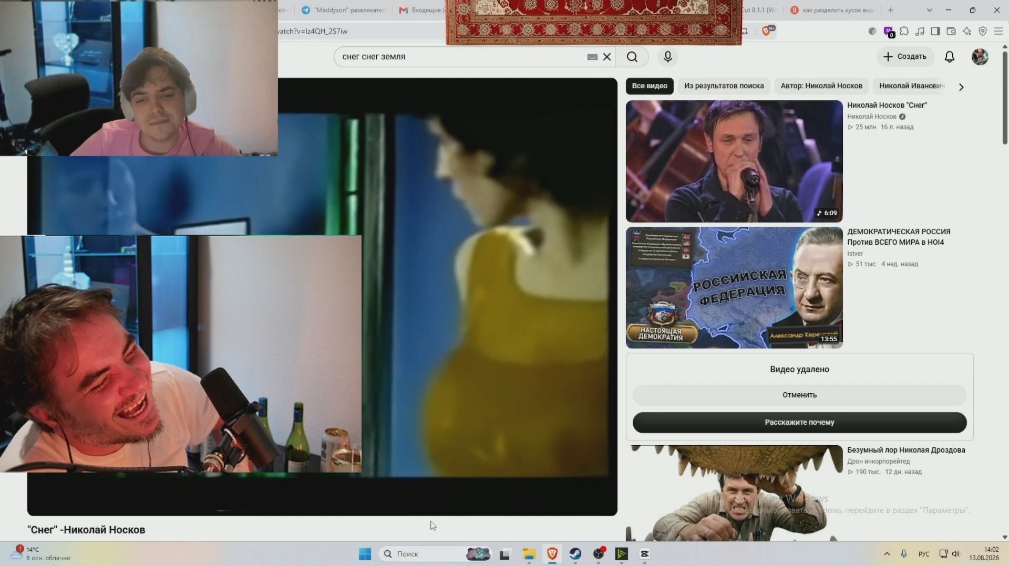Show more filter chips with right arrow

tap(961, 87)
